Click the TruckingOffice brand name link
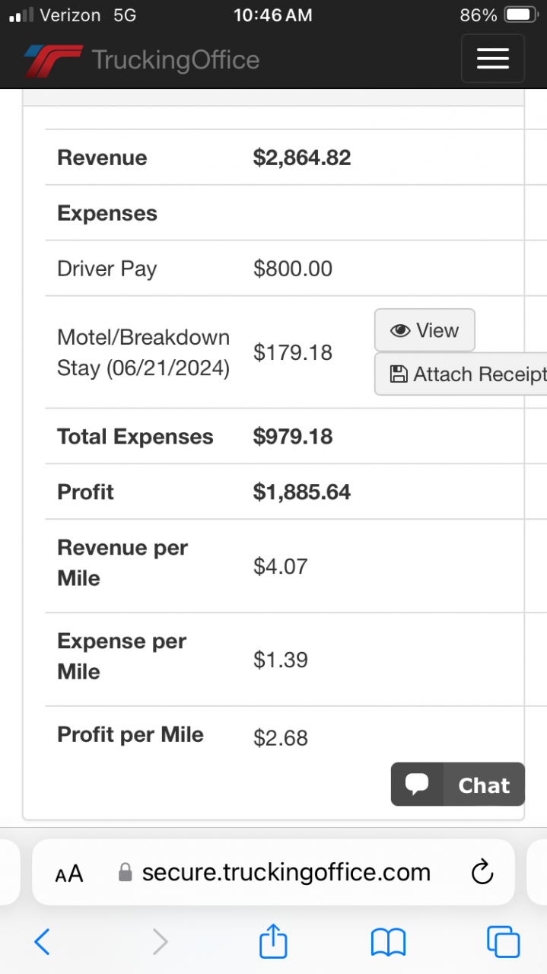The image size is (547, 974). [176, 60]
